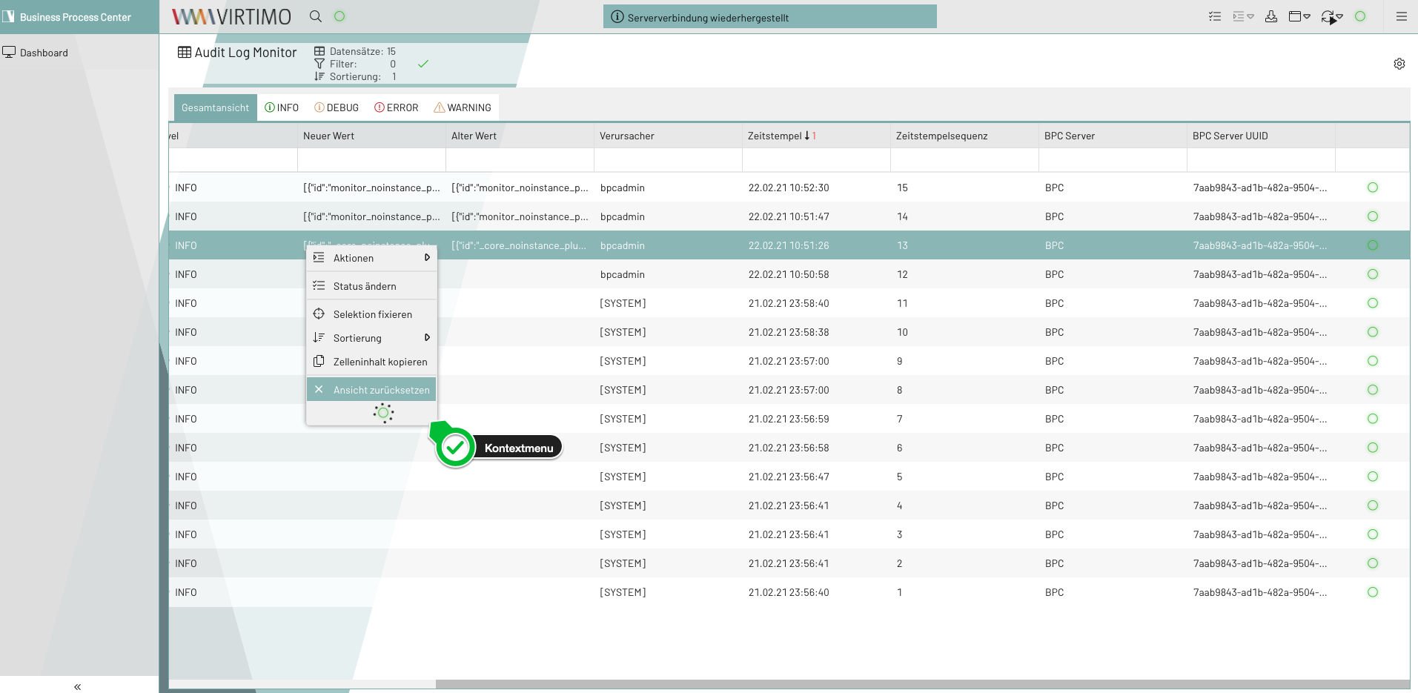The image size is (1418, 693).
Task: Click the Verursacher column filter field
Action: (667, 160)
